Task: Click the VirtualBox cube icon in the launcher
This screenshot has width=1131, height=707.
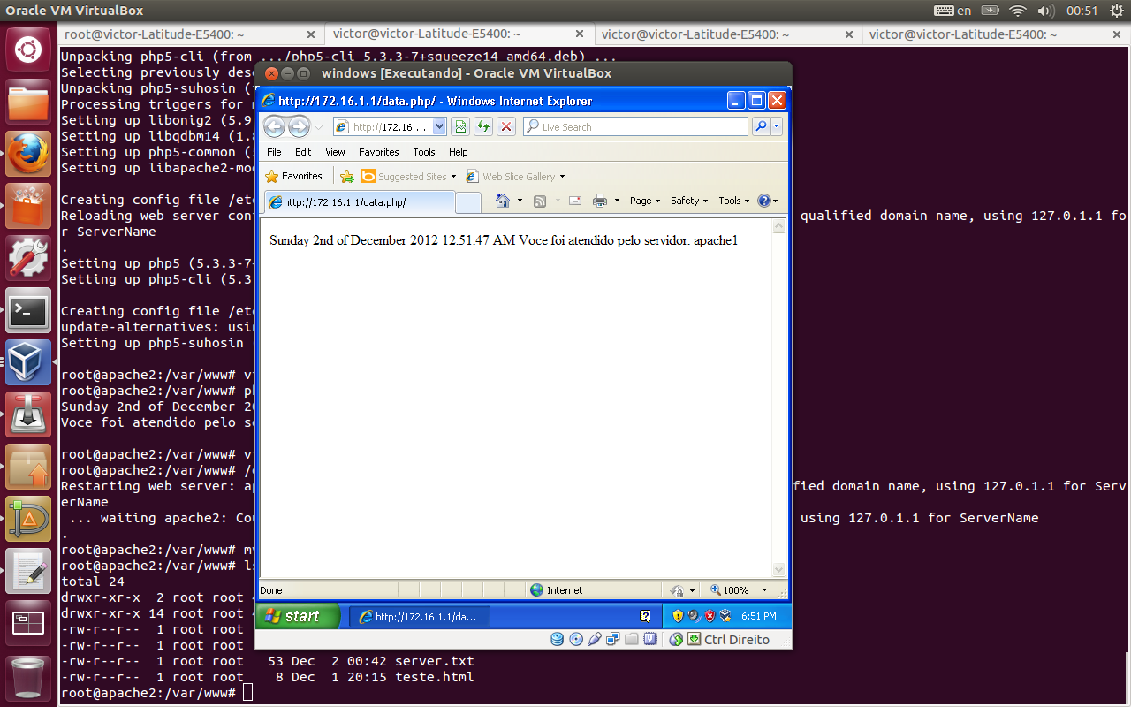Action: 27,362
